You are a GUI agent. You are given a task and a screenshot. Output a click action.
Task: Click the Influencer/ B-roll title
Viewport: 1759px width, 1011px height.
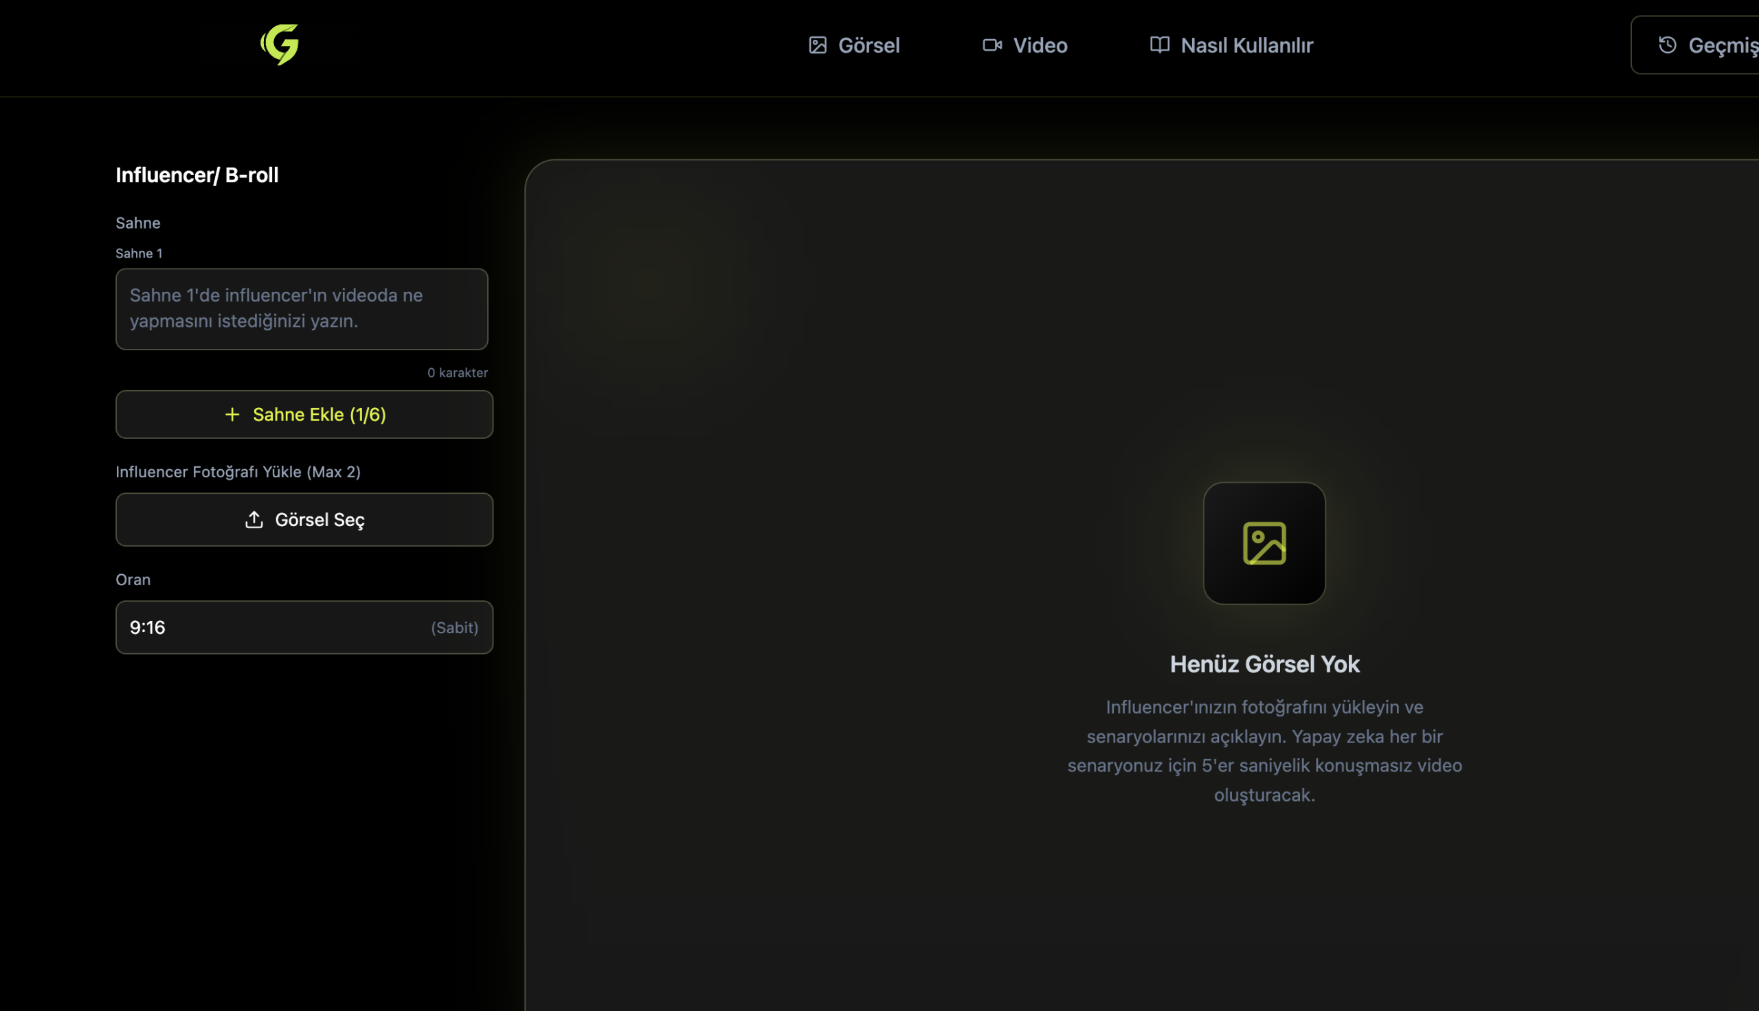click(x=197, y=175)
